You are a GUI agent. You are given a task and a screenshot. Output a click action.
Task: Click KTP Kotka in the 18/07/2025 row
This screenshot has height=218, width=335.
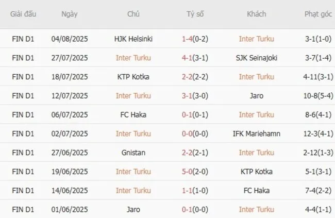133,77
